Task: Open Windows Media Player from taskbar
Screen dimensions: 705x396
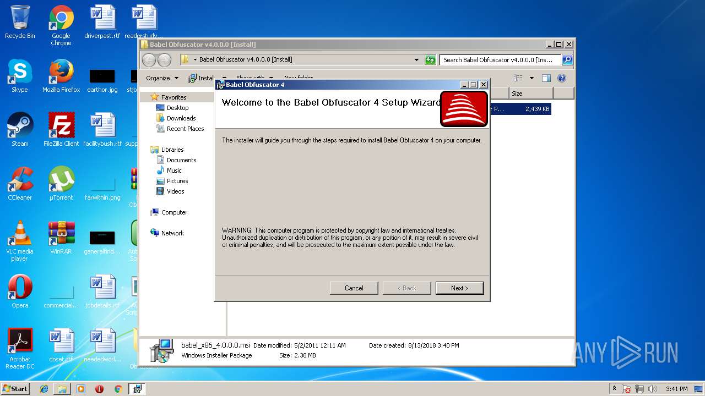Action: click(81, 389)
